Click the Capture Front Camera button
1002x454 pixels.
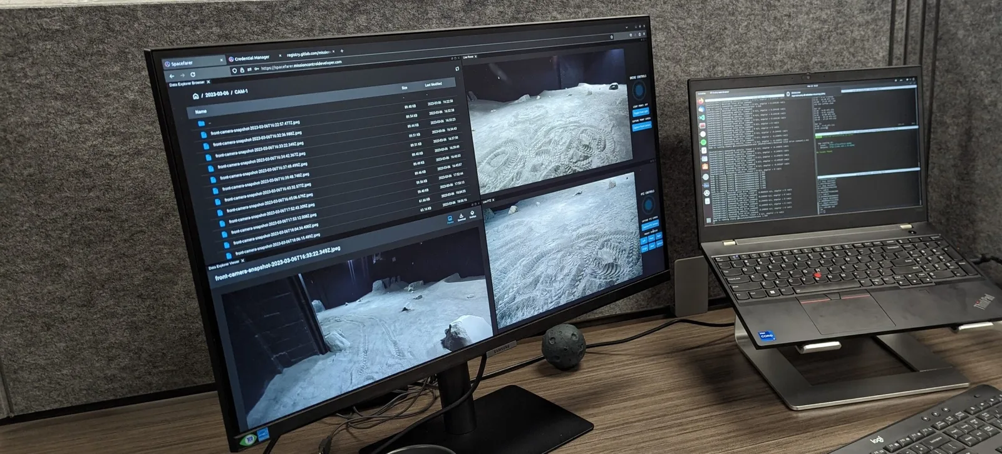pos(642,126)
